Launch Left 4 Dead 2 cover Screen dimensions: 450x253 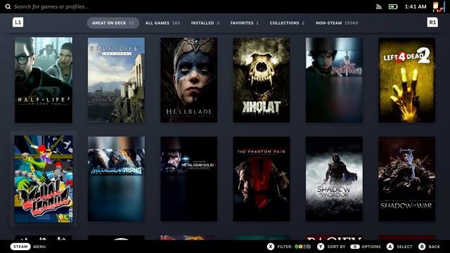(x=406, y=80)
